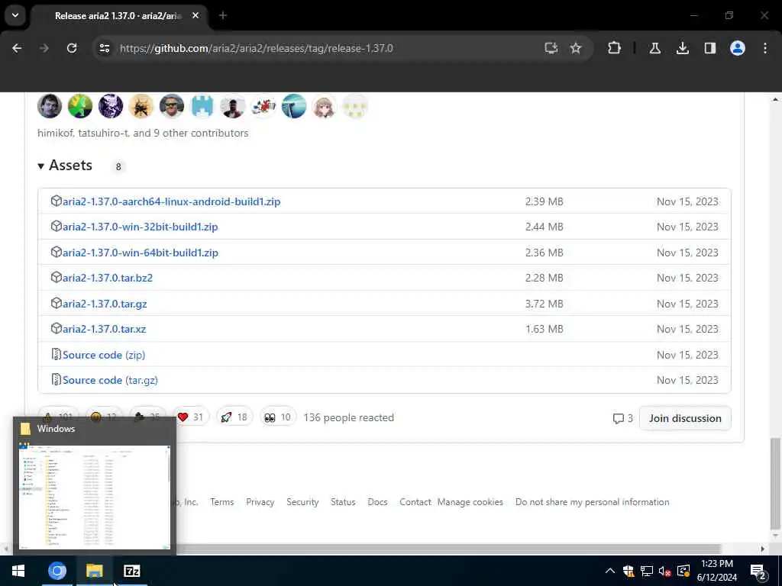Click zip file icon beside Source code (zip)

pos(57,354)
